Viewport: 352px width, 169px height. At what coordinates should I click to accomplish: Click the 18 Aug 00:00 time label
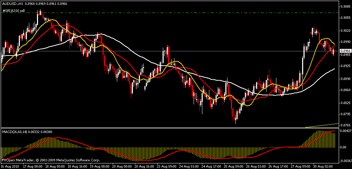(54, 167)
